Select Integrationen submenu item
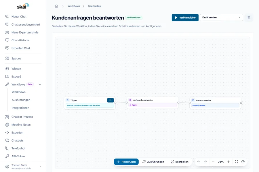This screenshot has height=172, width=259. click(x=20, y=108)
